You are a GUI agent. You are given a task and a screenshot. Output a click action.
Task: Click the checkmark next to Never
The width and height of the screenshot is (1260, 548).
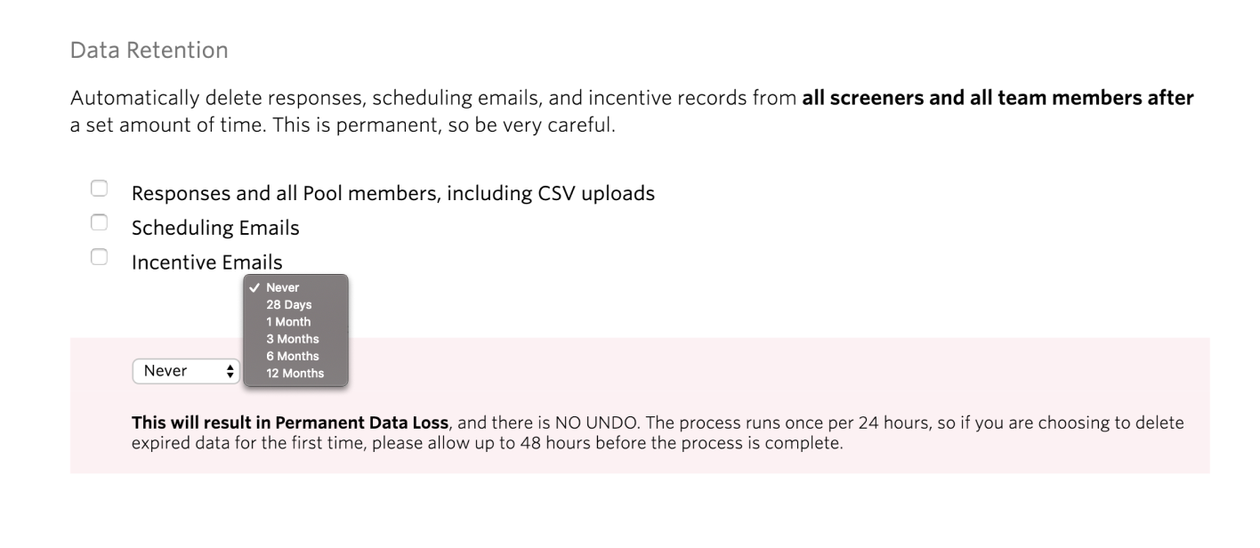[258, 287]
